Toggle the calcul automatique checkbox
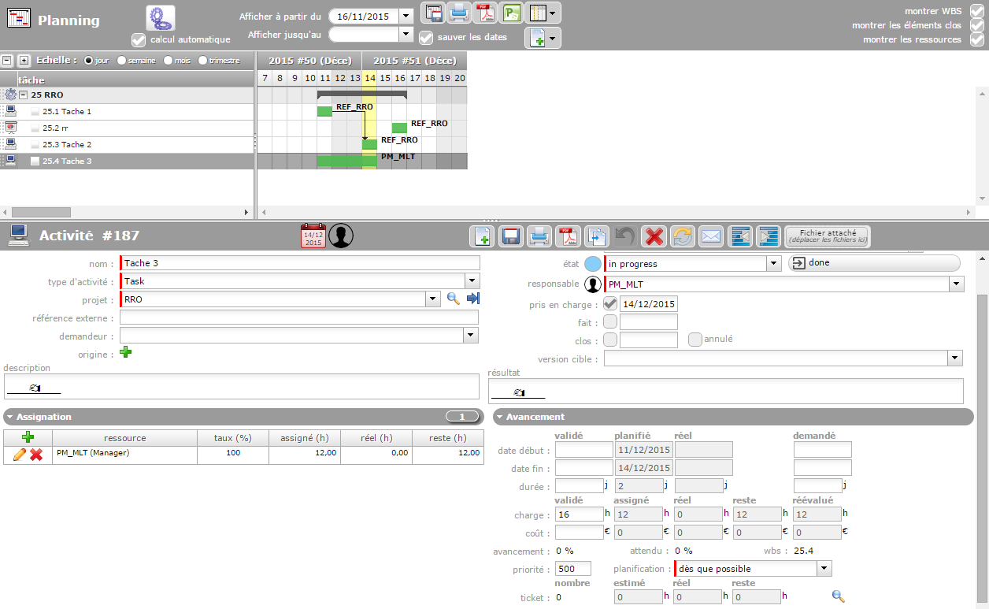Screen dimensions: 989x609 139,39
